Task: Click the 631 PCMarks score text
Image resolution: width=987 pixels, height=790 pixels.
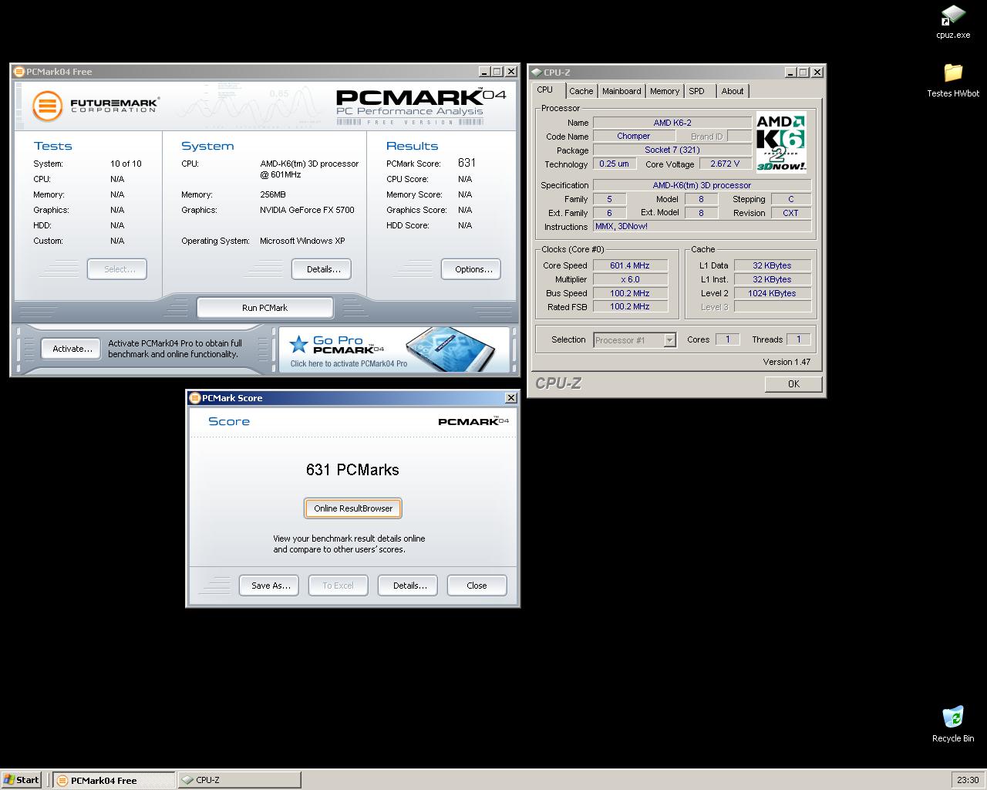Action: [x=352, y=470]
